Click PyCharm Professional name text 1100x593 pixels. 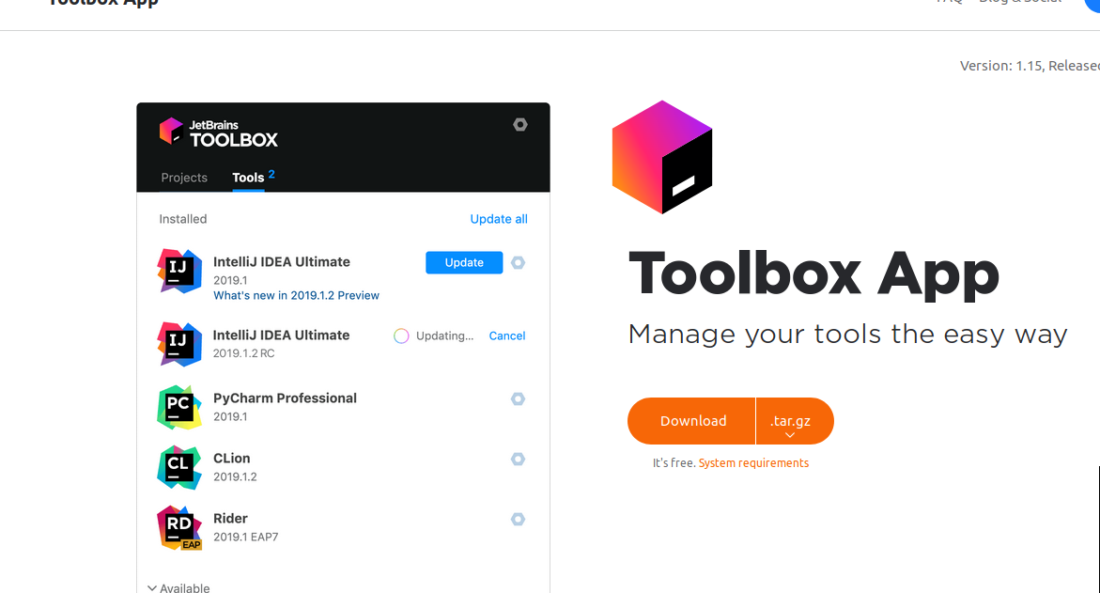(285, 398)
